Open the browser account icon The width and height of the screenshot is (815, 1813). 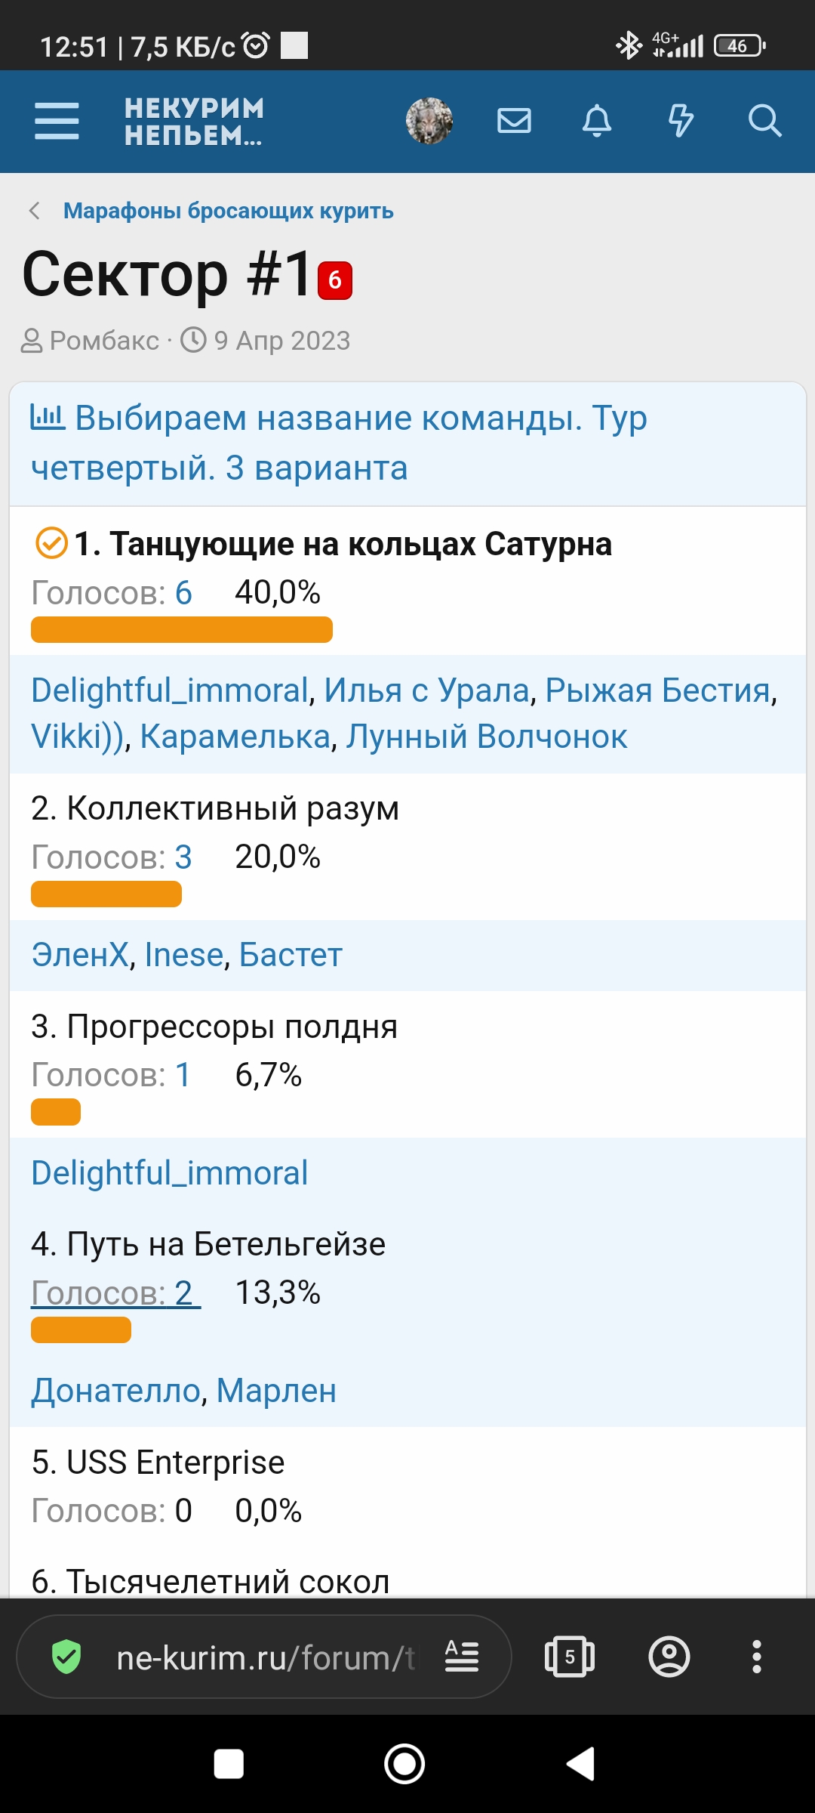(669, 1657)
